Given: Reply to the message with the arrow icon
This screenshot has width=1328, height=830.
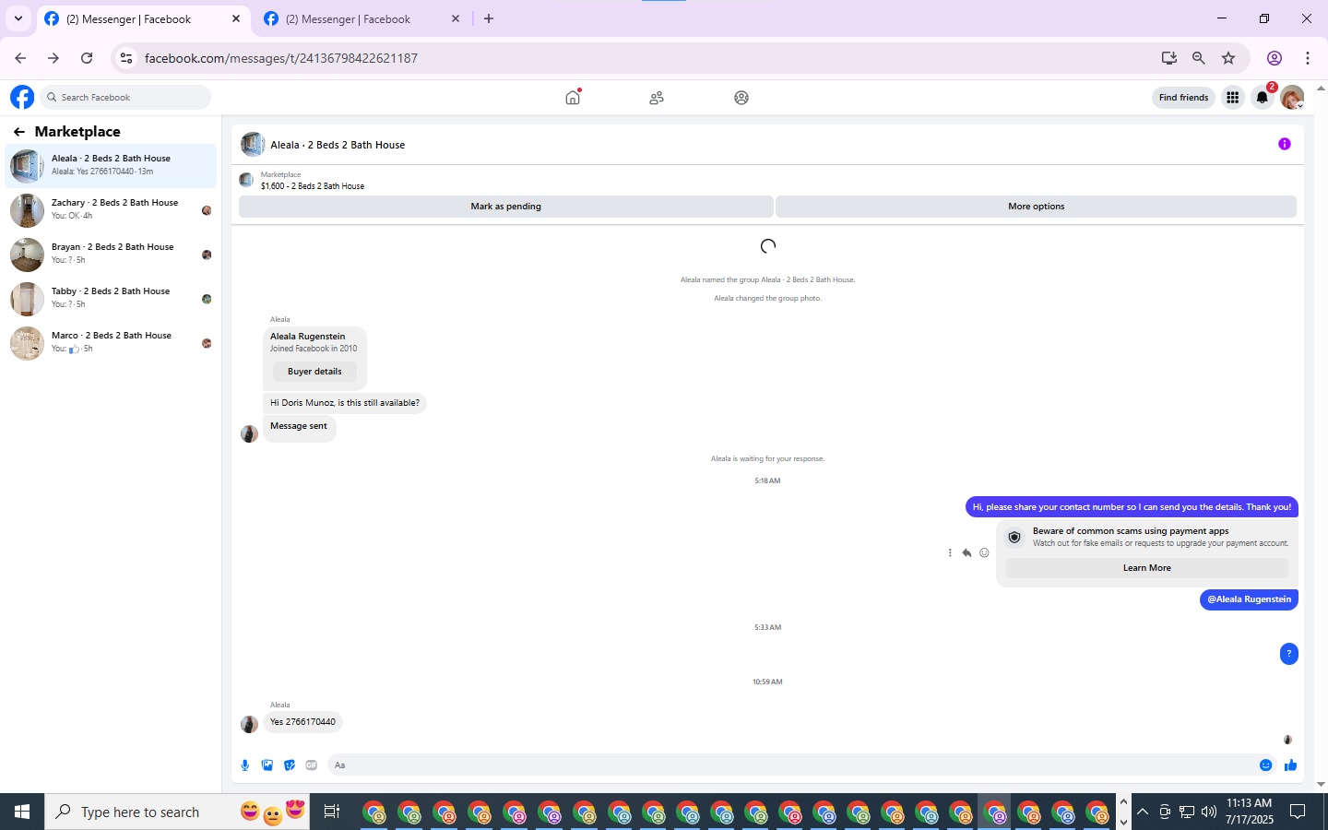Looking at the screenshot, I should [966, 552].
